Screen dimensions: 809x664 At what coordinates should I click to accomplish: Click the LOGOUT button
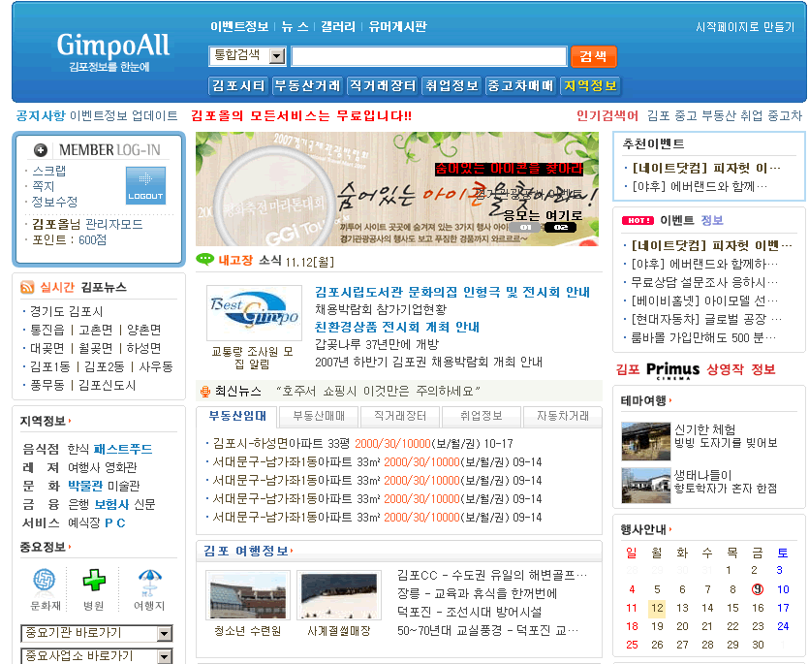pos(145,185)
